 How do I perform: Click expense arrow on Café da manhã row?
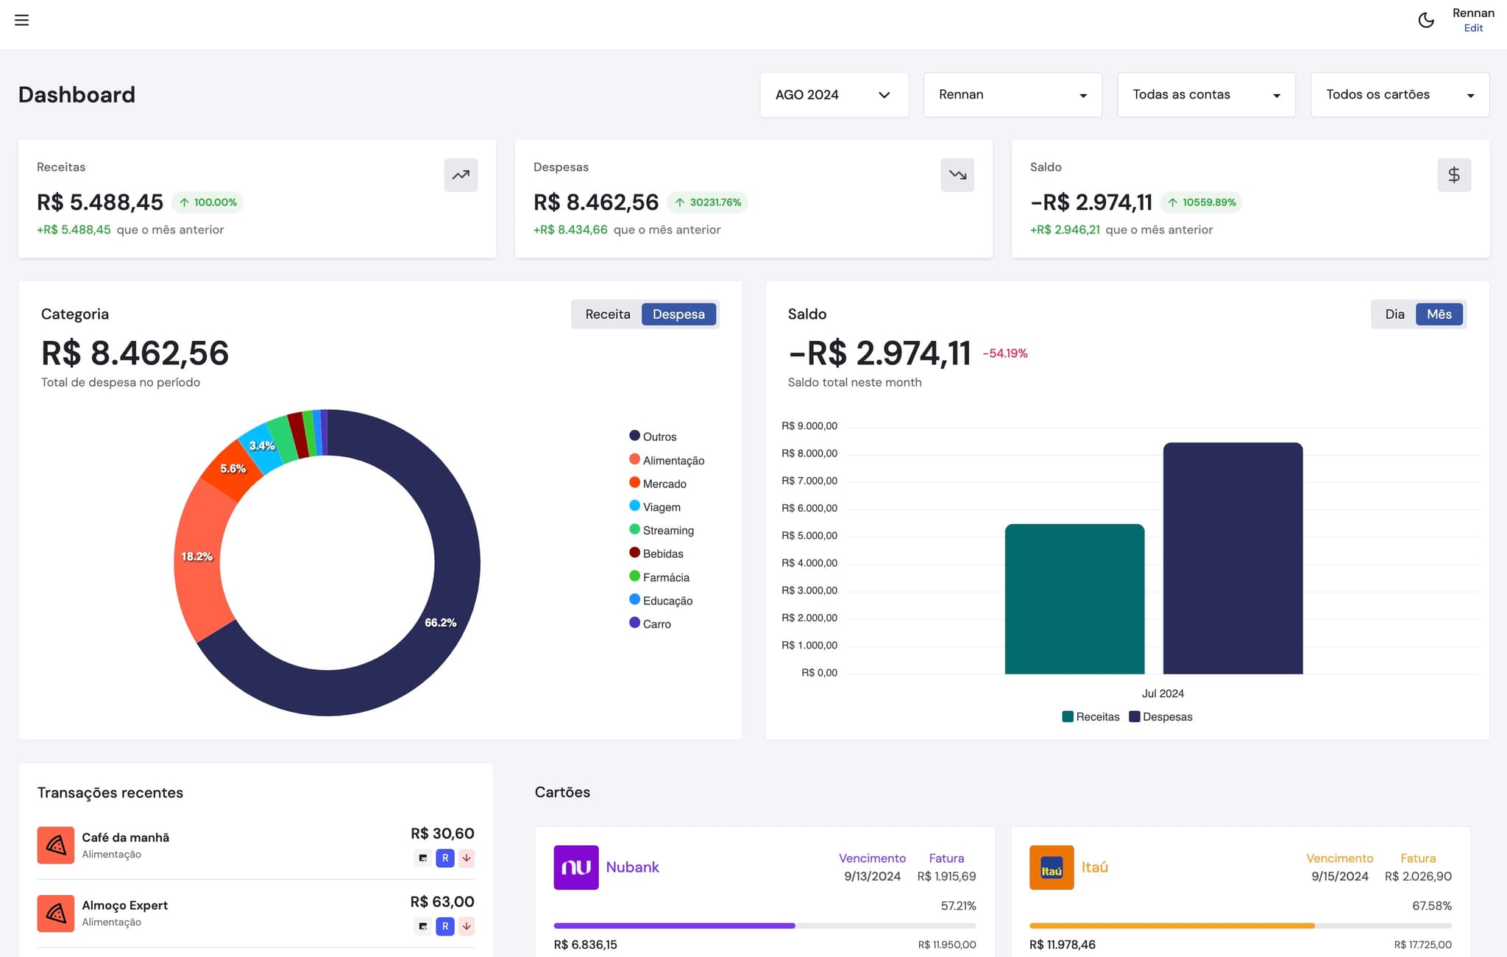pos(467,858)
